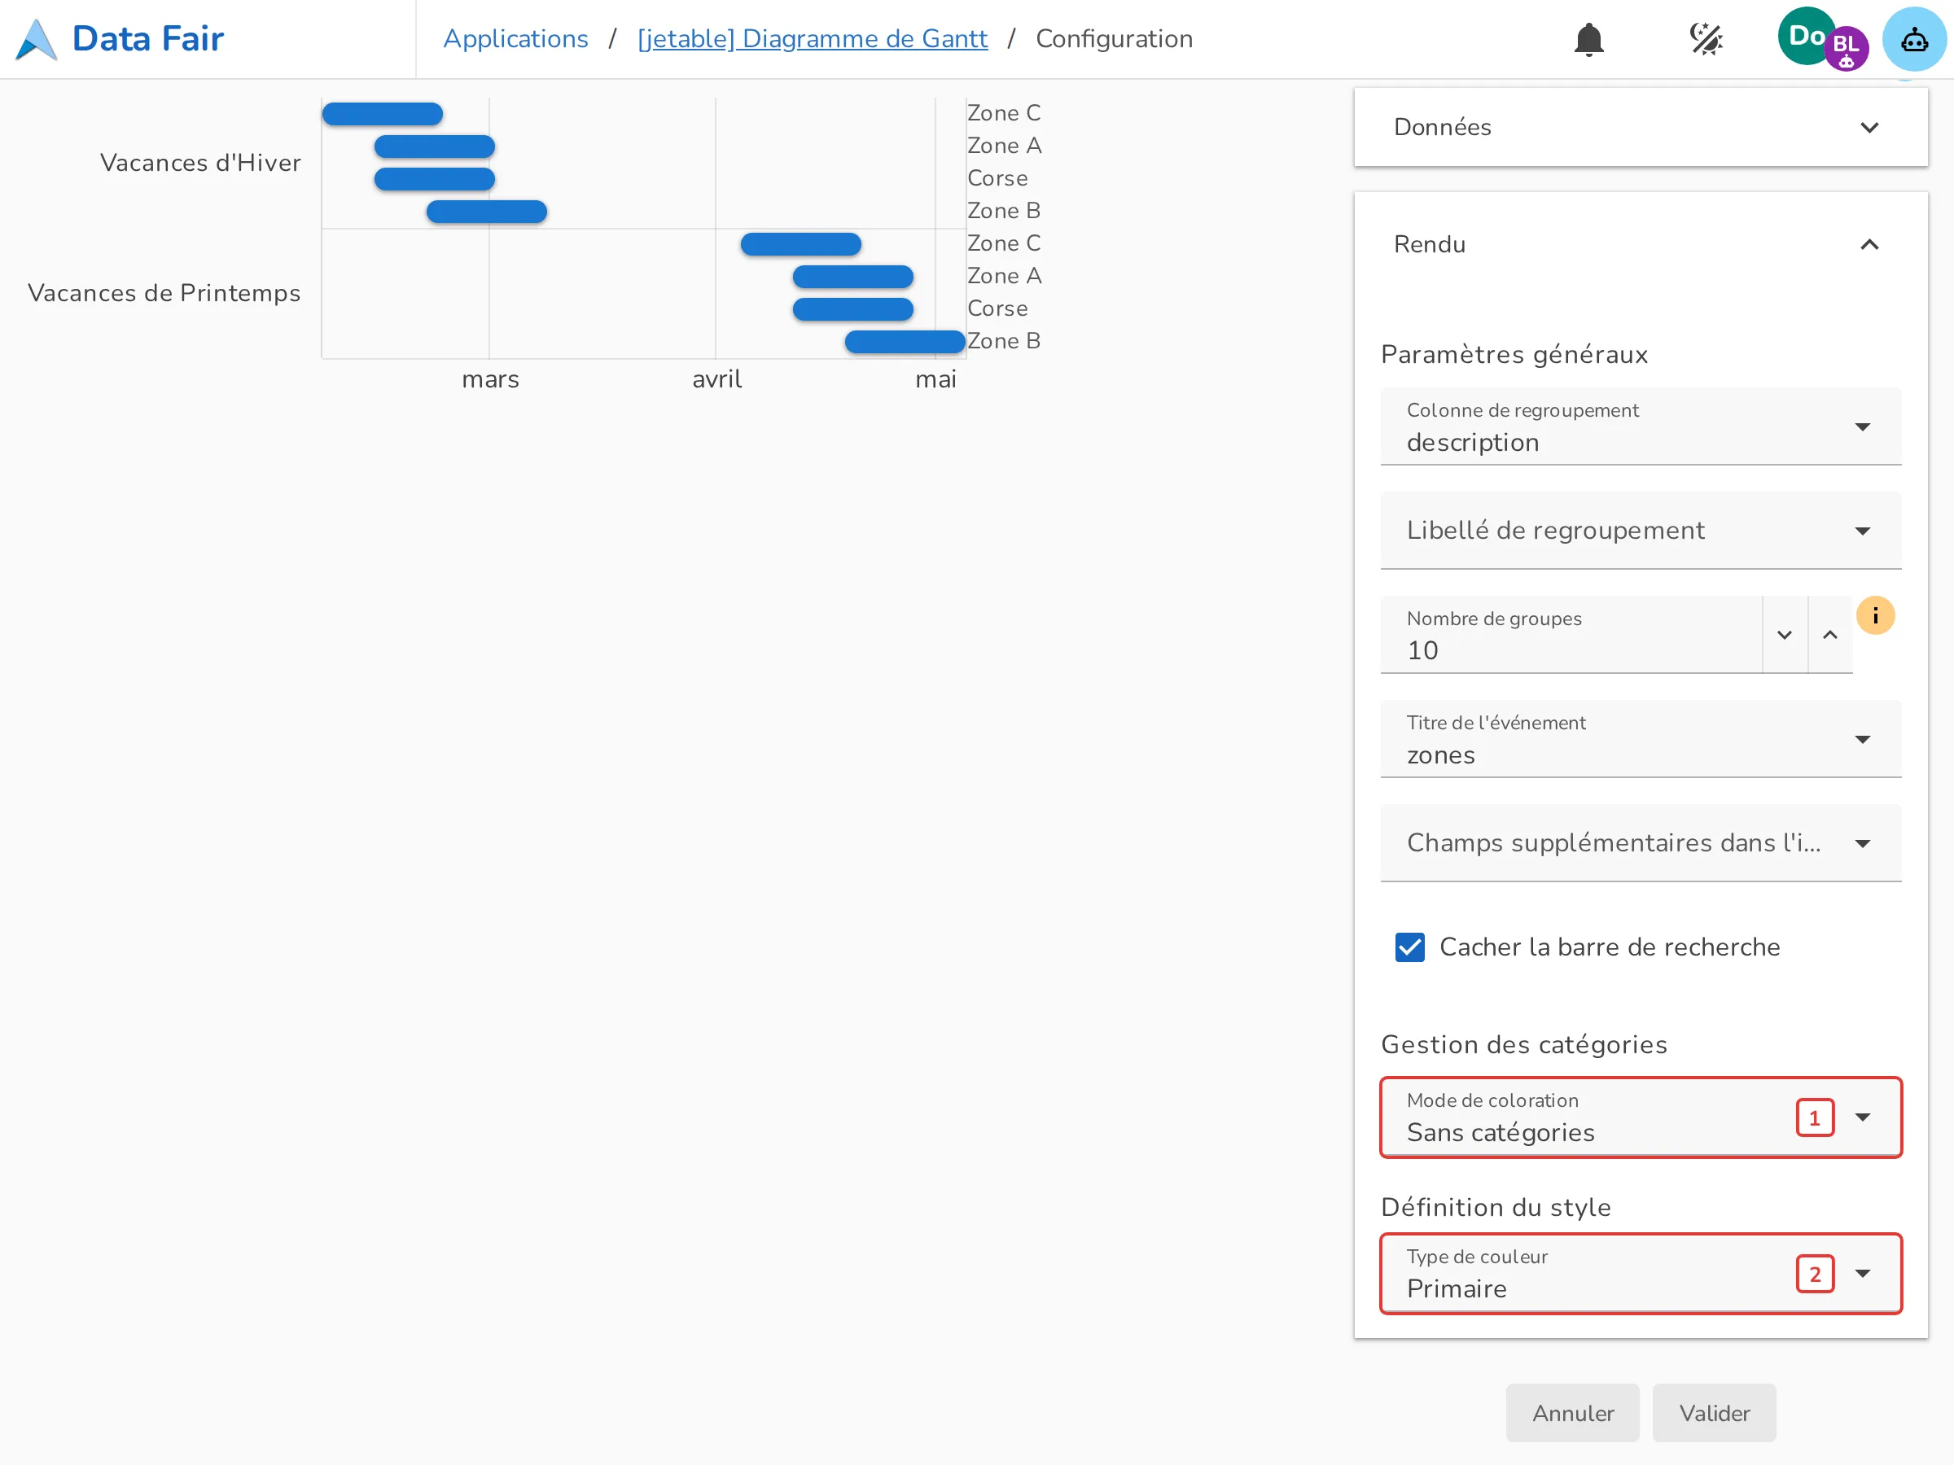Click the Paramètres généraux heading
Image resolution: width=1954 pixels, height=1465 pixels.
tap(1514, 354)
